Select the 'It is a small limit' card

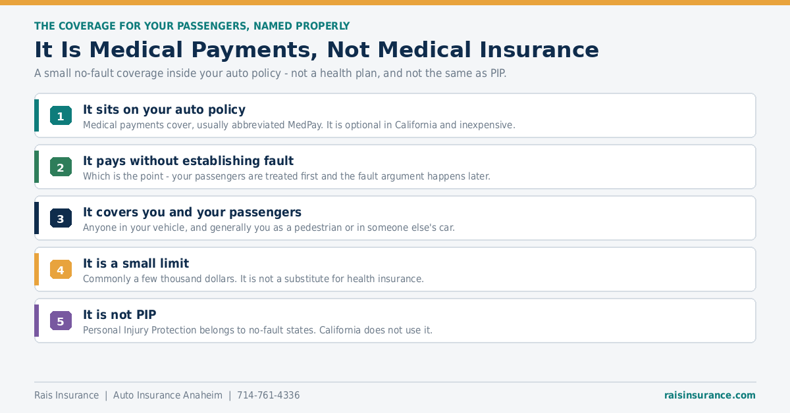click(395, 270)
